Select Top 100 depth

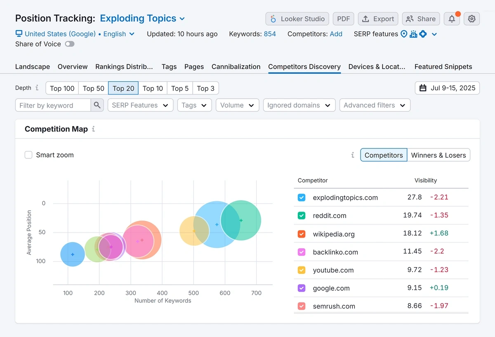pyautogui.click(x=62, y=88)
